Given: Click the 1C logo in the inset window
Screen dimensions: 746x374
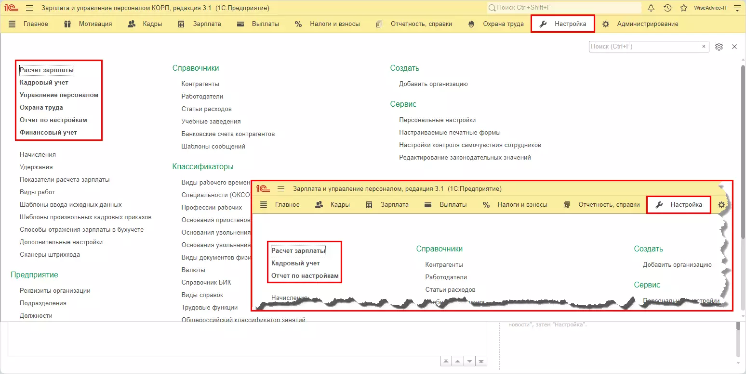Looking at the screenshot, I should coord(263,188).
